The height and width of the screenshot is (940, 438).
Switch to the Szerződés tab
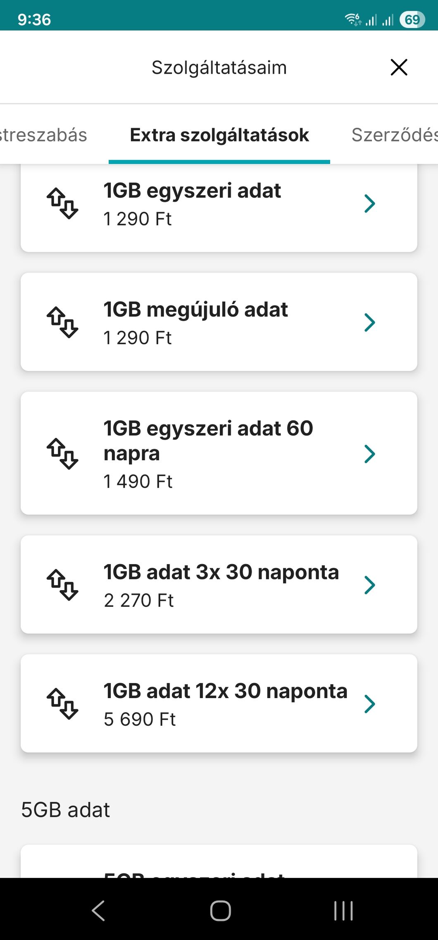click(x=394, y=135)
